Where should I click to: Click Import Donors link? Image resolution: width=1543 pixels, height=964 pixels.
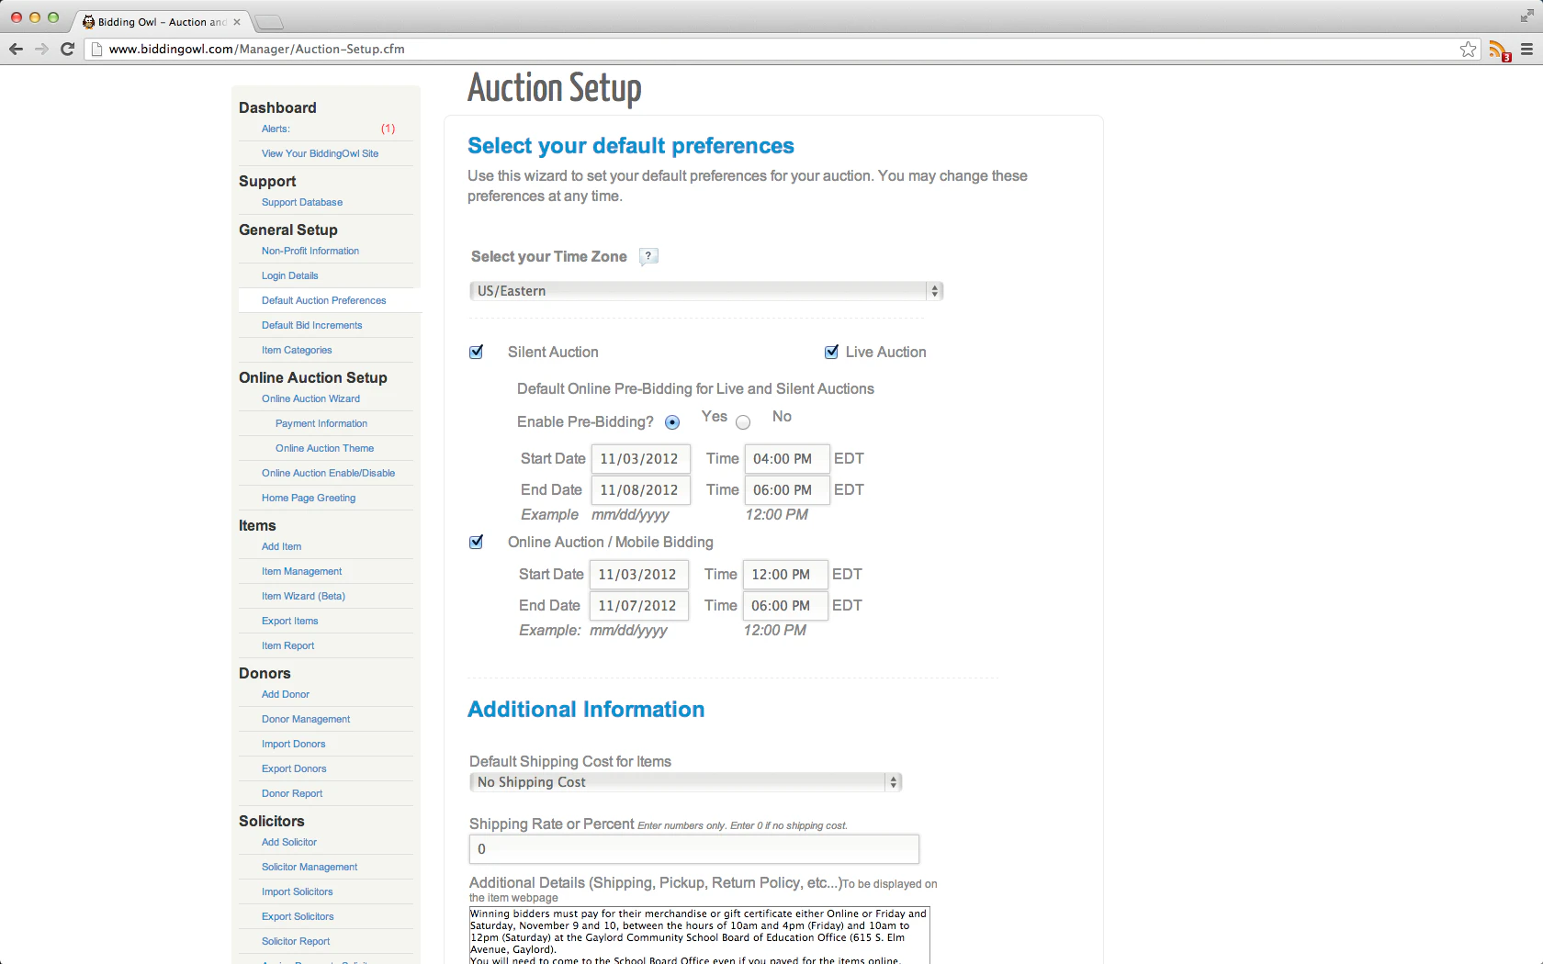point(294,744)
